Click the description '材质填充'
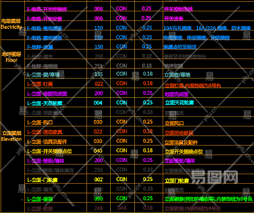Image resolution: width=254 pixels, height=213 pixels. click(174, 190)
